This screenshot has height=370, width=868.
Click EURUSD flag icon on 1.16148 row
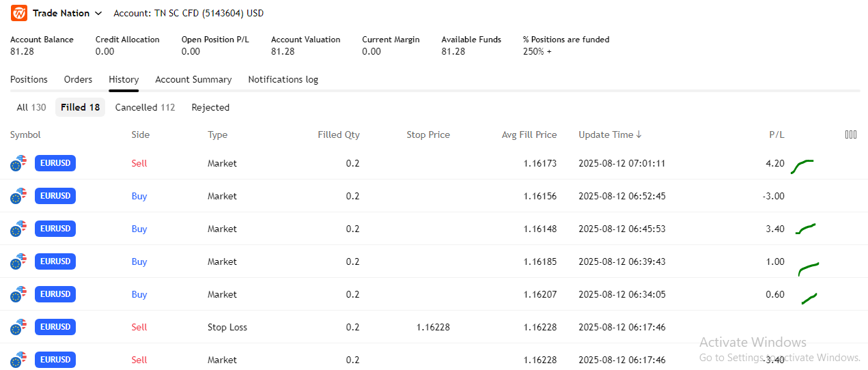tap(18, 229)
